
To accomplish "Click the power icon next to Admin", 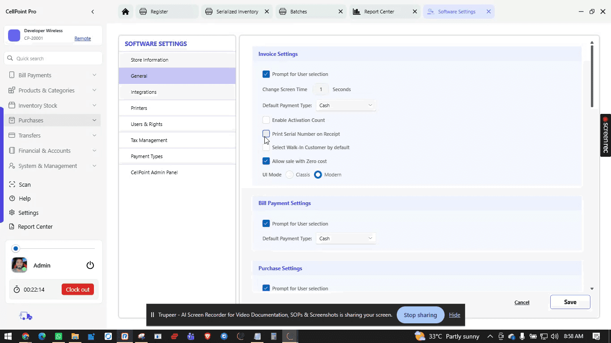I will point(90,265).
